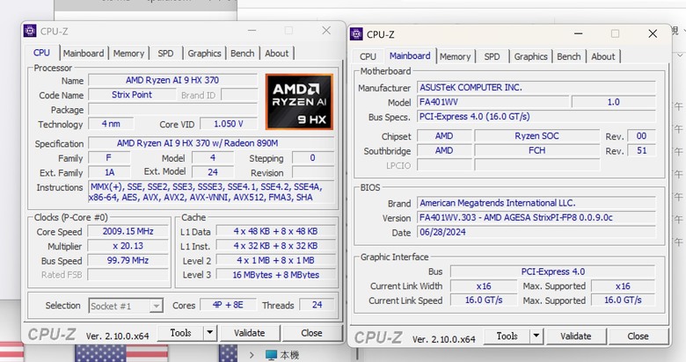
Task: Open Memory tab in right window
Action: (x=455, y=56)
